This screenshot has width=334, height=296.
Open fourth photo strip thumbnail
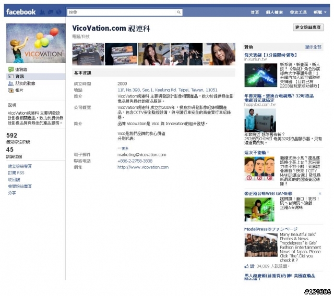[x=187, y=54]
